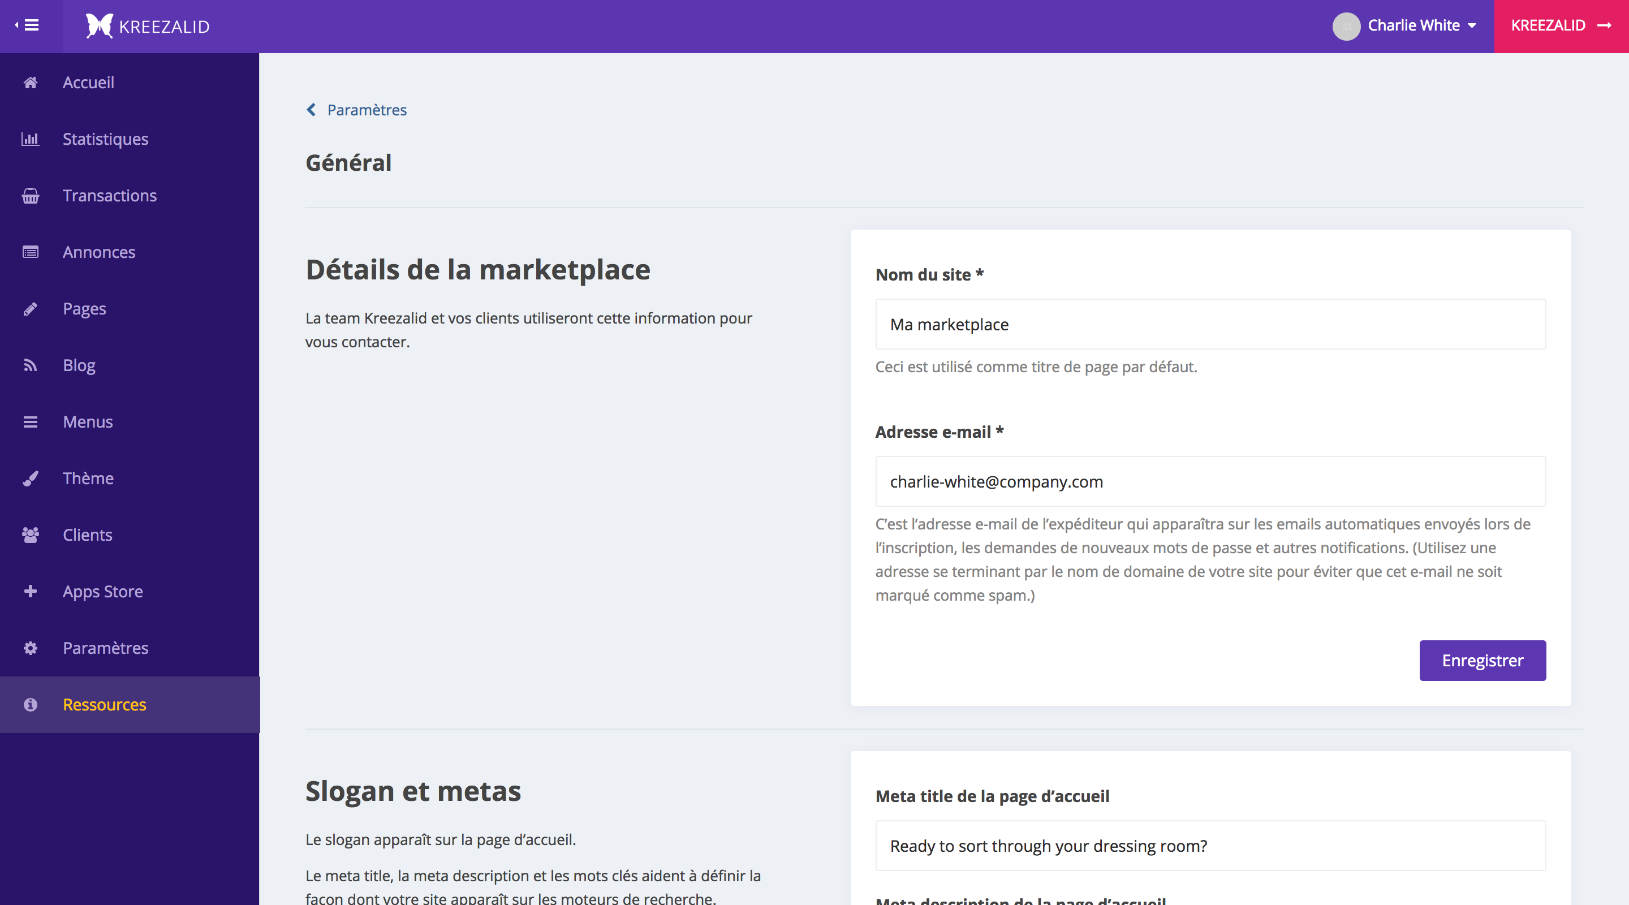Click the Thème sidebar icon

[29, 477]
